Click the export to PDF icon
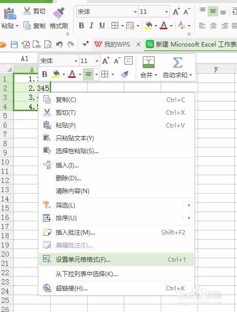Image resolution: width=237 pixels, height=312 pixels. 26,45
